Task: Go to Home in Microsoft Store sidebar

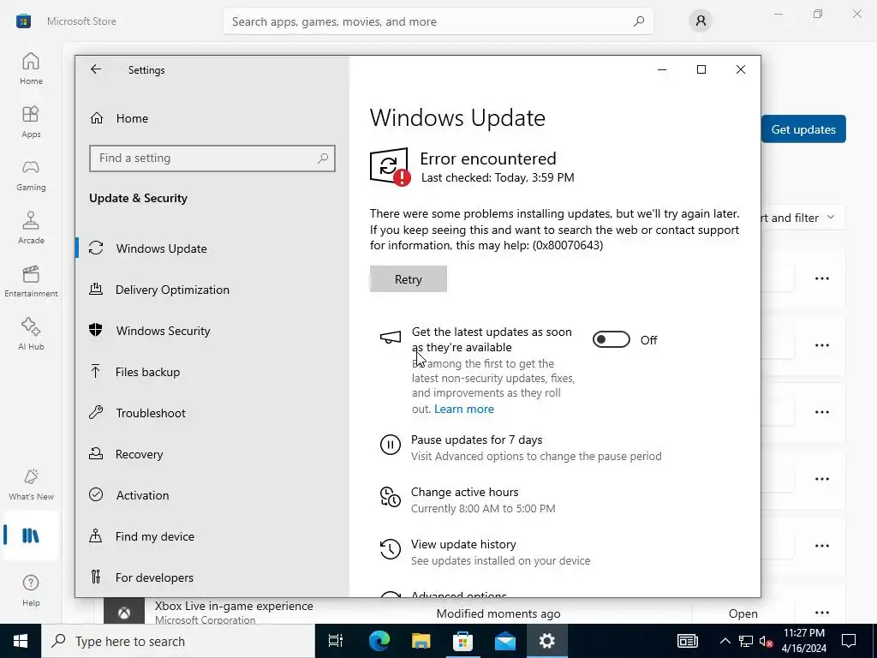Action: click(31, 69)
